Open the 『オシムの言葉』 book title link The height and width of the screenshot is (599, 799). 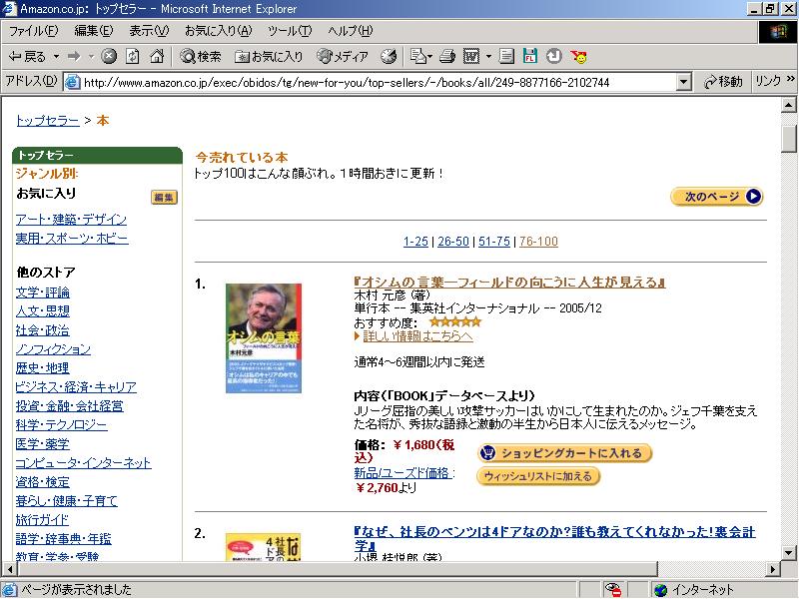[510, 283]
